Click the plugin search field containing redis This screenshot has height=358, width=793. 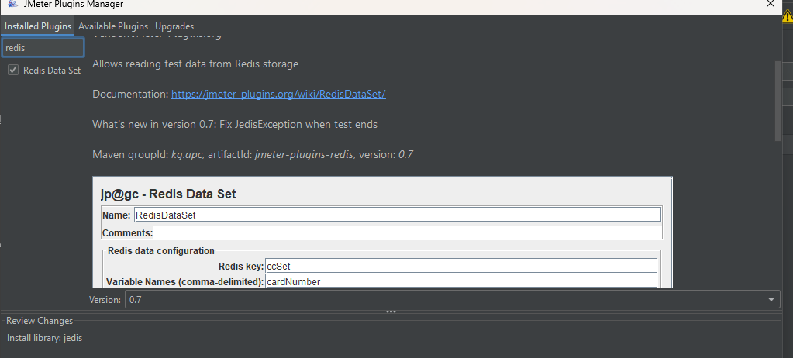[x=43, y=48]
